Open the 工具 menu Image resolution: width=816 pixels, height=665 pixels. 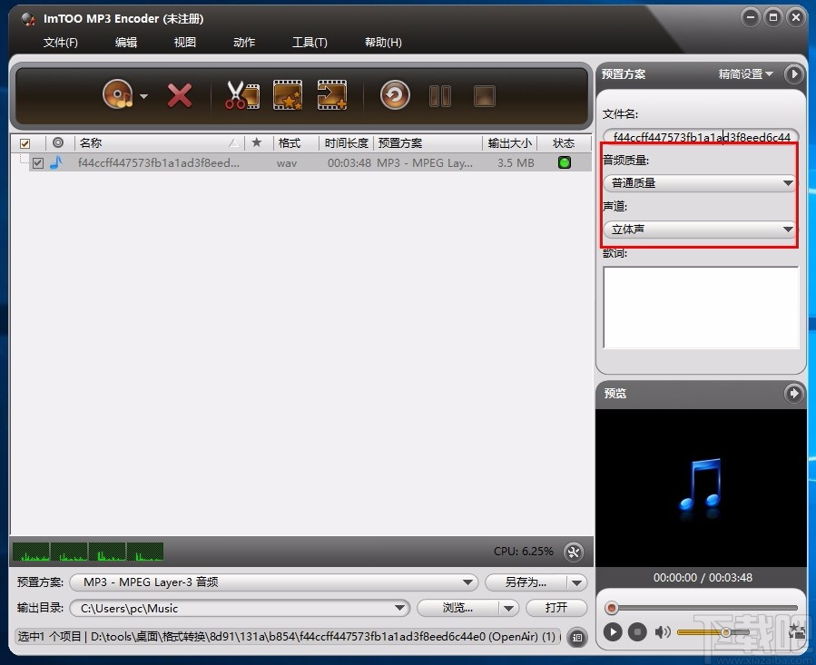310,42
